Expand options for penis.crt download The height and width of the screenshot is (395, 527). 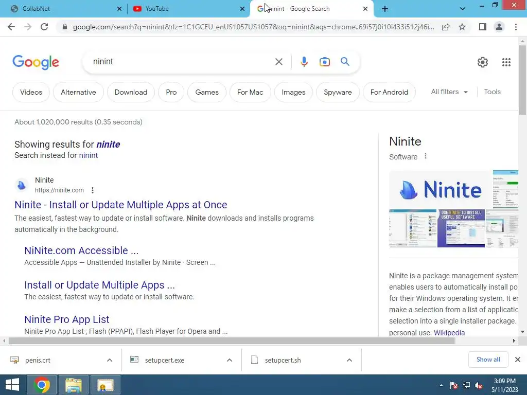pos(110,360)
